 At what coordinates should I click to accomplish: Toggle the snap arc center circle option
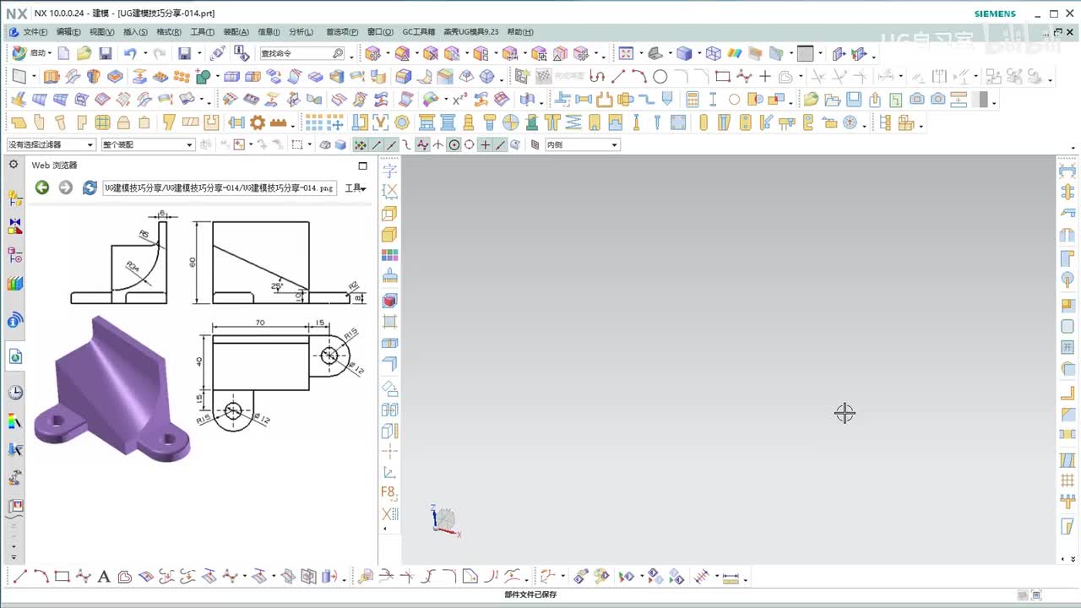(454, 145)
